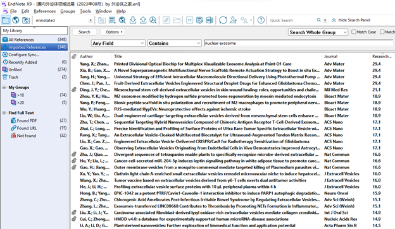Open the Any Field dropdown
This screenshot has height=229, width=395.
pyautogui.click(x=118, y=43)
